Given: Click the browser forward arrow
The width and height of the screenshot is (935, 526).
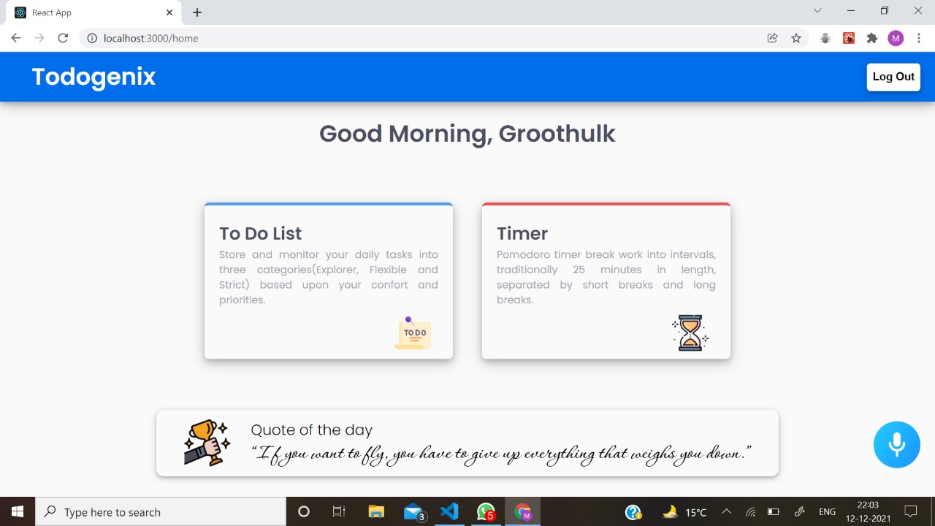Looking at the screenshot, I should [39, 38].
